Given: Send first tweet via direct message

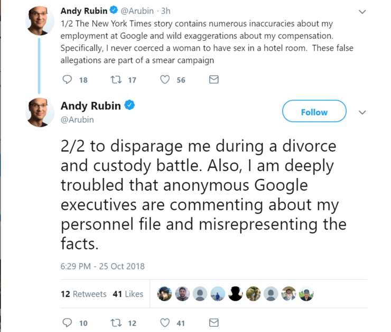Looking at the screenshot, I should 213,80.
